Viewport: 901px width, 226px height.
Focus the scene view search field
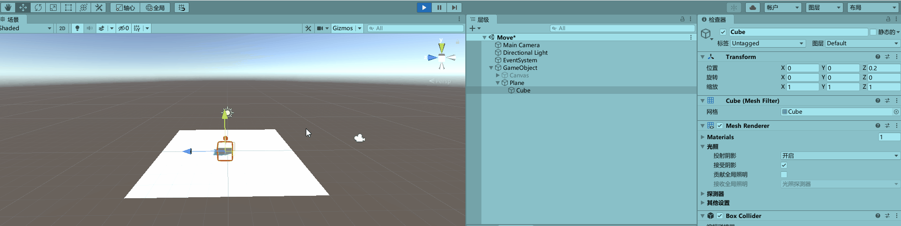pos(415,28)
